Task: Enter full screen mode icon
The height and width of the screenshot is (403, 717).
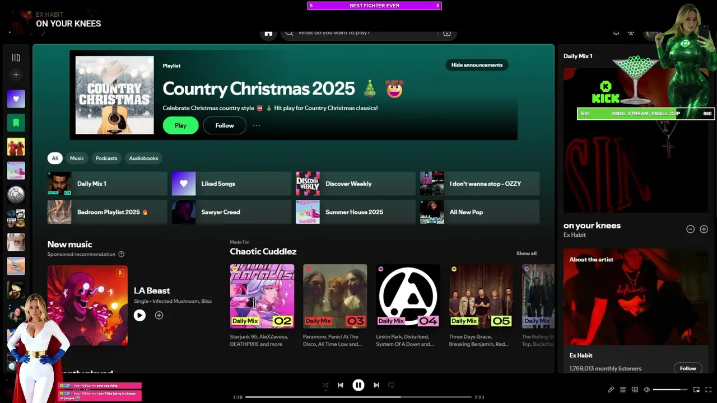Action: click(709, 390)
